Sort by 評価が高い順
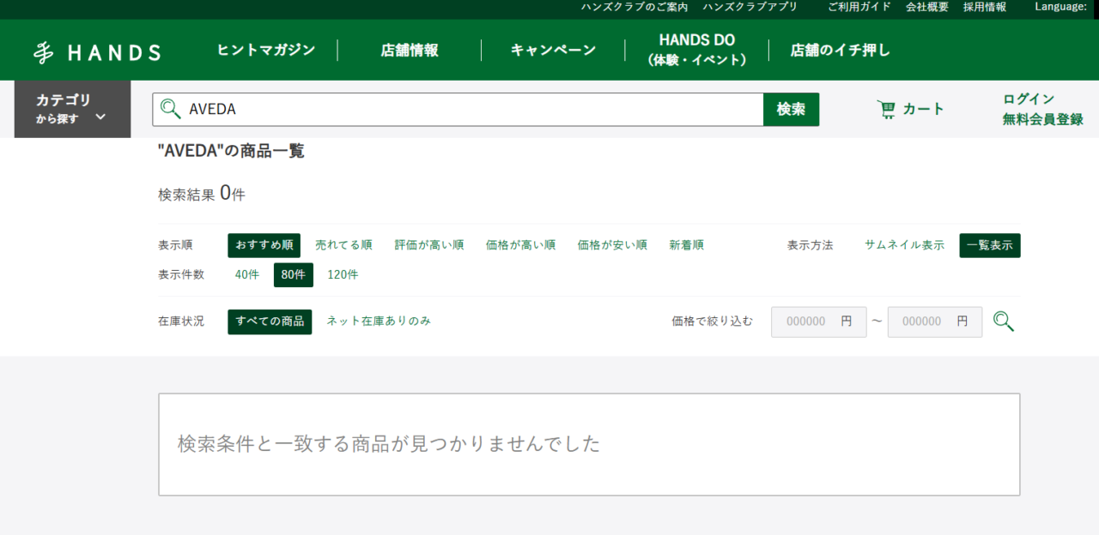 [429, 245]
